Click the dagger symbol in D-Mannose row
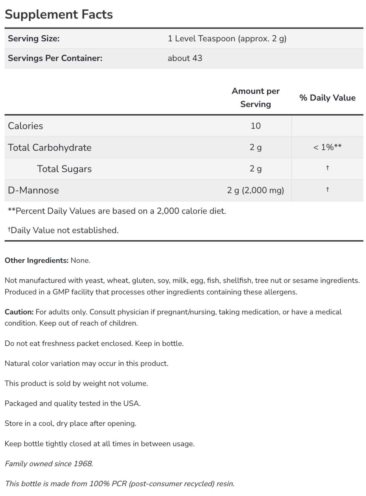Screen dimensions: 366x496 point(327,189)
